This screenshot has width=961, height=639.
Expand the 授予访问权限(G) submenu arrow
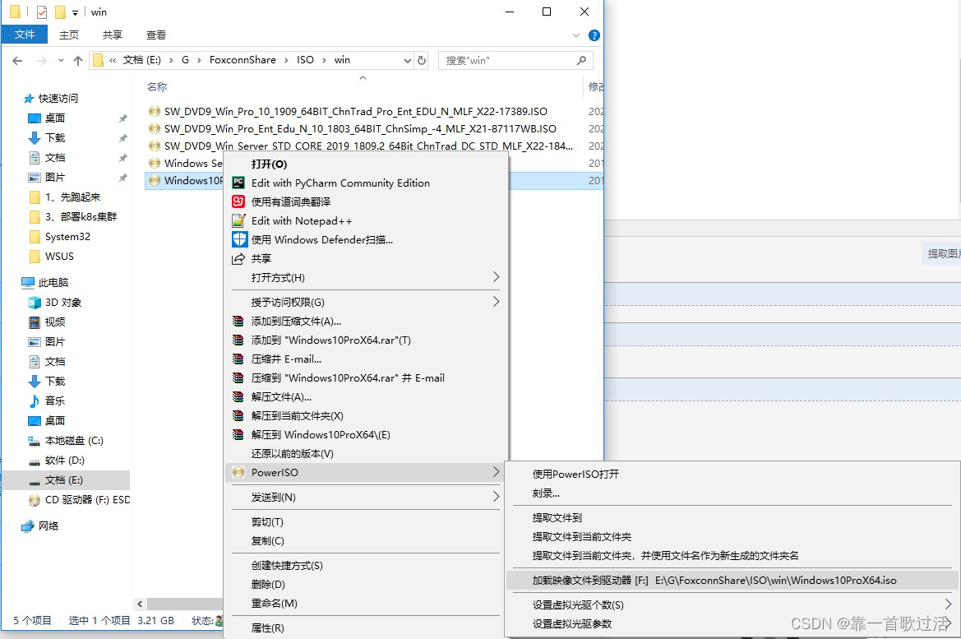coord(496,302)
